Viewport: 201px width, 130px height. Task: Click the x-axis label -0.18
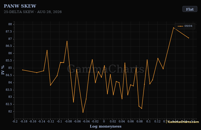pos(24,121)
